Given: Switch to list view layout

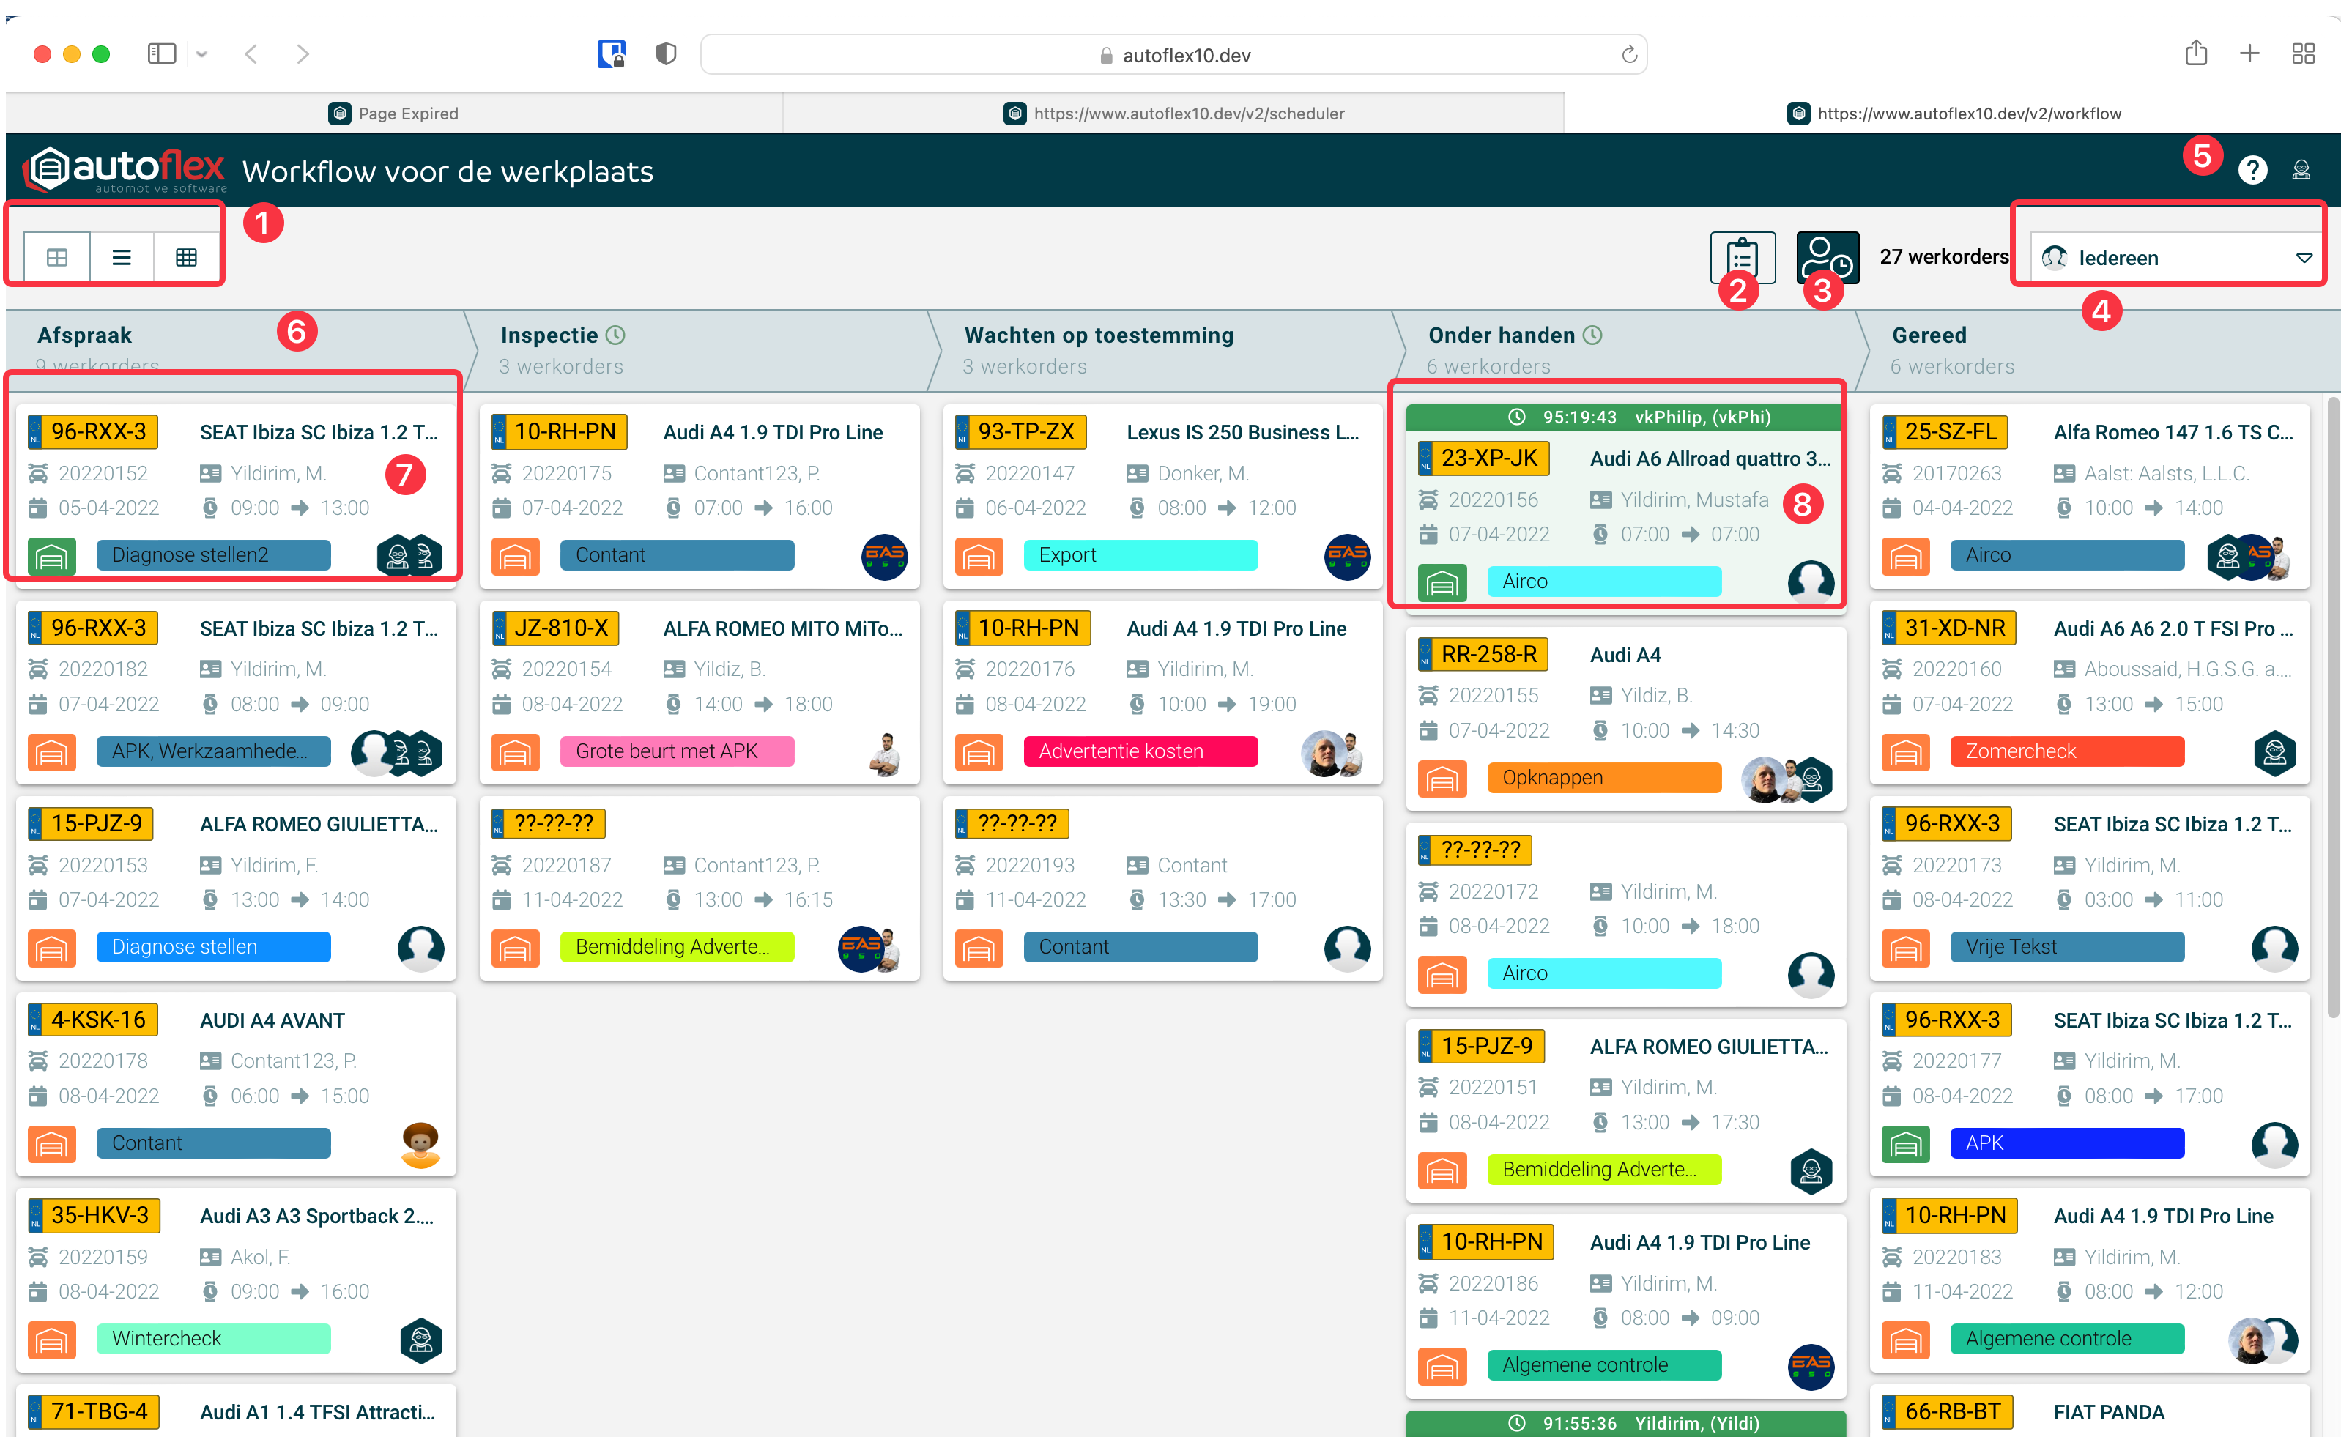Looking at the screenshot, I should (x=122, y=258).
